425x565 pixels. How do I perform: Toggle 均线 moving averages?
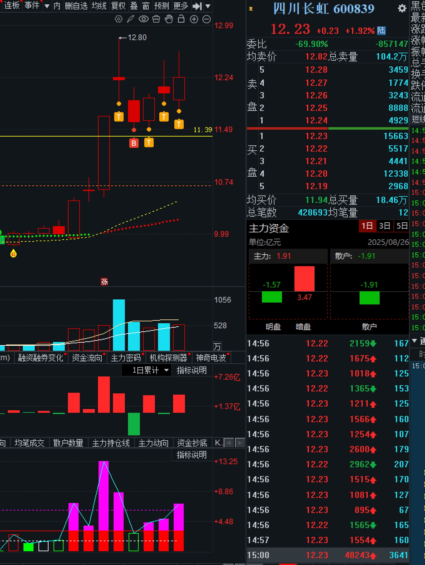click(99, 6)
